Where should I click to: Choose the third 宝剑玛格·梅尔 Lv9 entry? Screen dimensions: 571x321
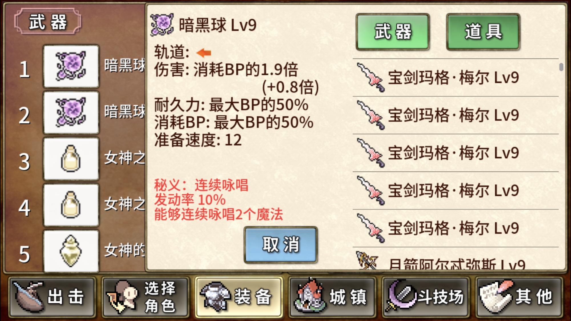click(x=456, y=153)
